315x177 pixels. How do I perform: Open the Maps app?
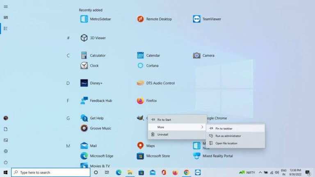[146, 146]
